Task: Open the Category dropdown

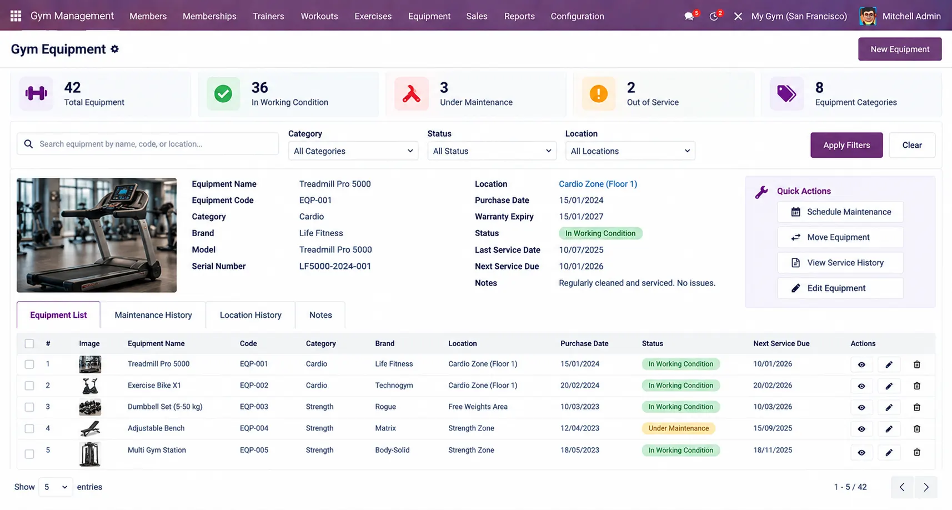Action: 353,151
